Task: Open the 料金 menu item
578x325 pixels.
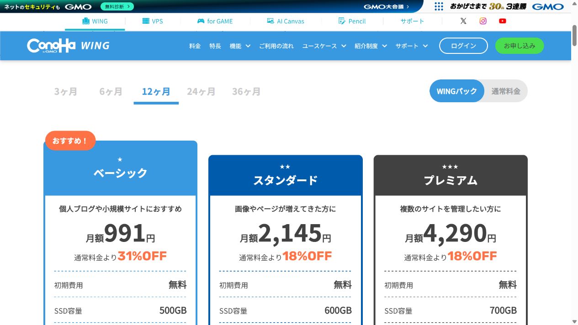Action: point(195,46)
